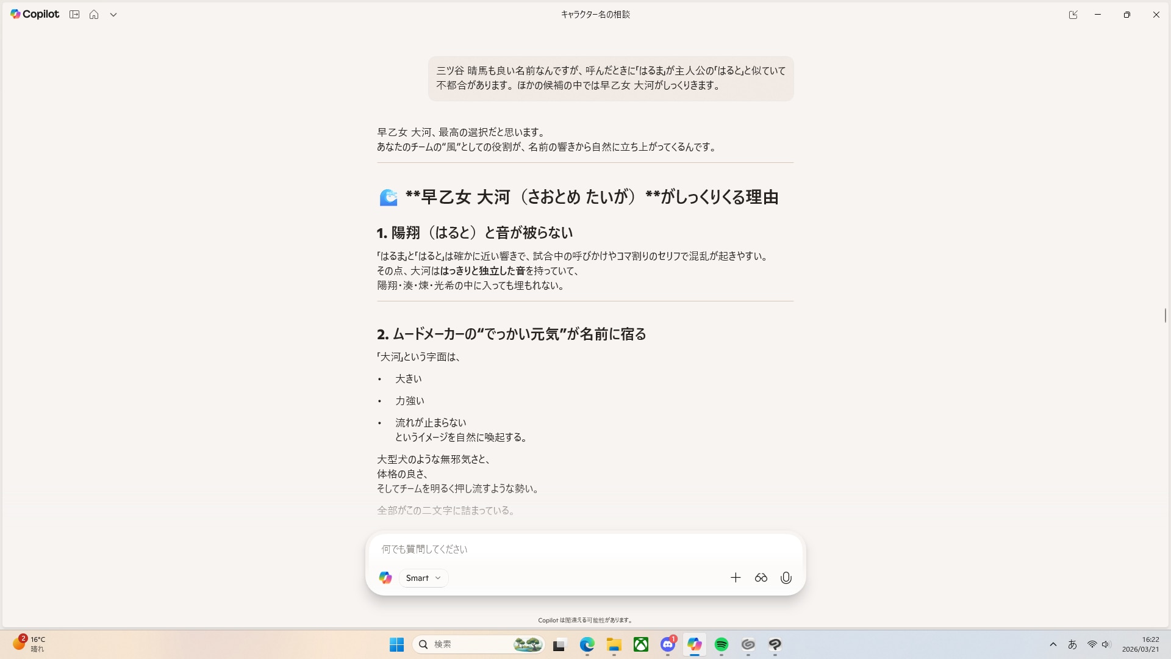Open the Xbox app in taskbar
Screen dimensions: 1171x659
pos(641,644)
